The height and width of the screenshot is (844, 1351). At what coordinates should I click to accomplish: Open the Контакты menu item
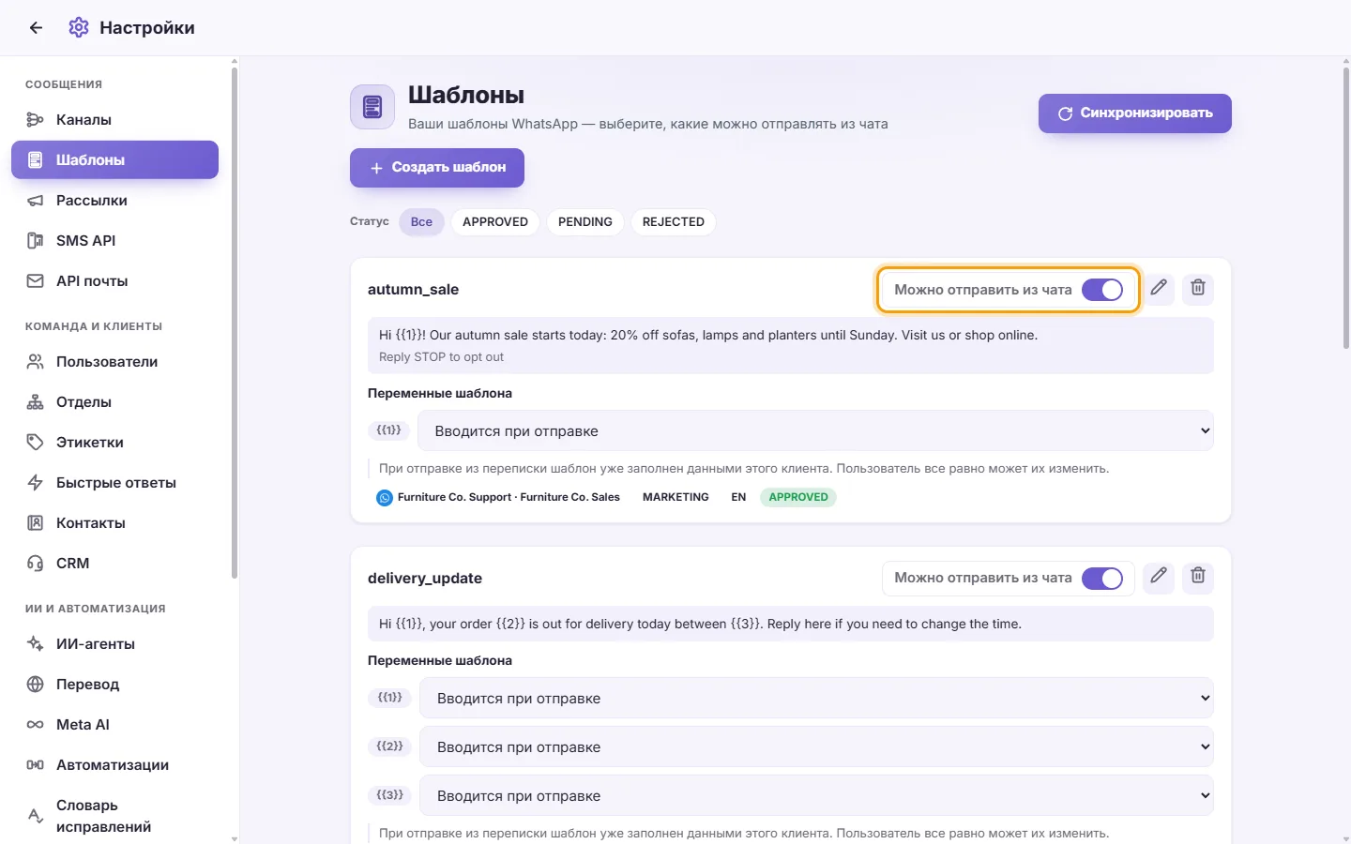pos(114,523)
